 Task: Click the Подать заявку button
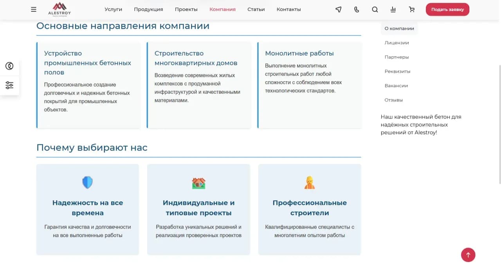[447, 9]
